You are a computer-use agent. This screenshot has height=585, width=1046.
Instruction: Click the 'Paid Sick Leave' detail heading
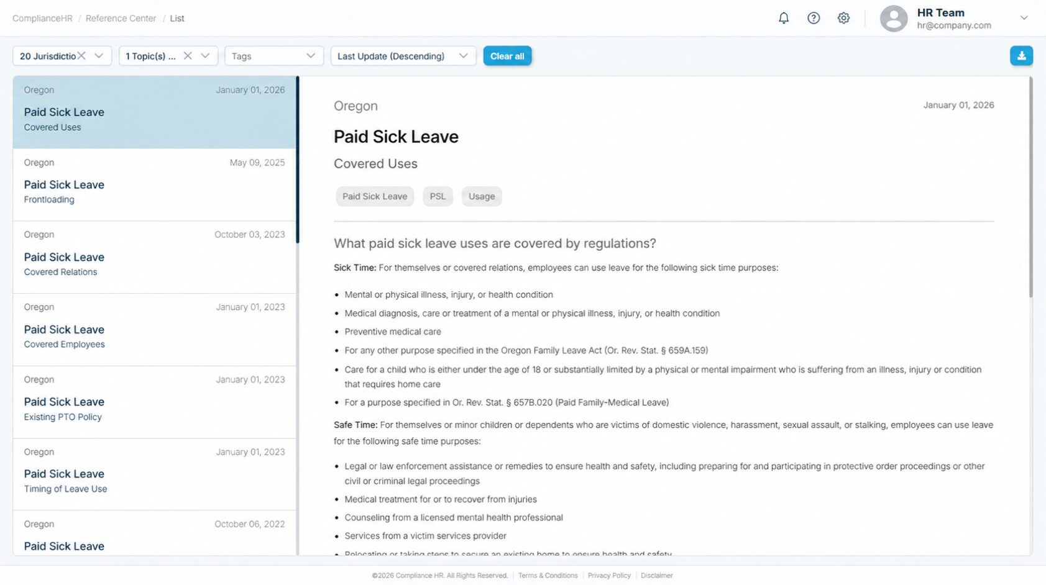[x=396, y=137]
